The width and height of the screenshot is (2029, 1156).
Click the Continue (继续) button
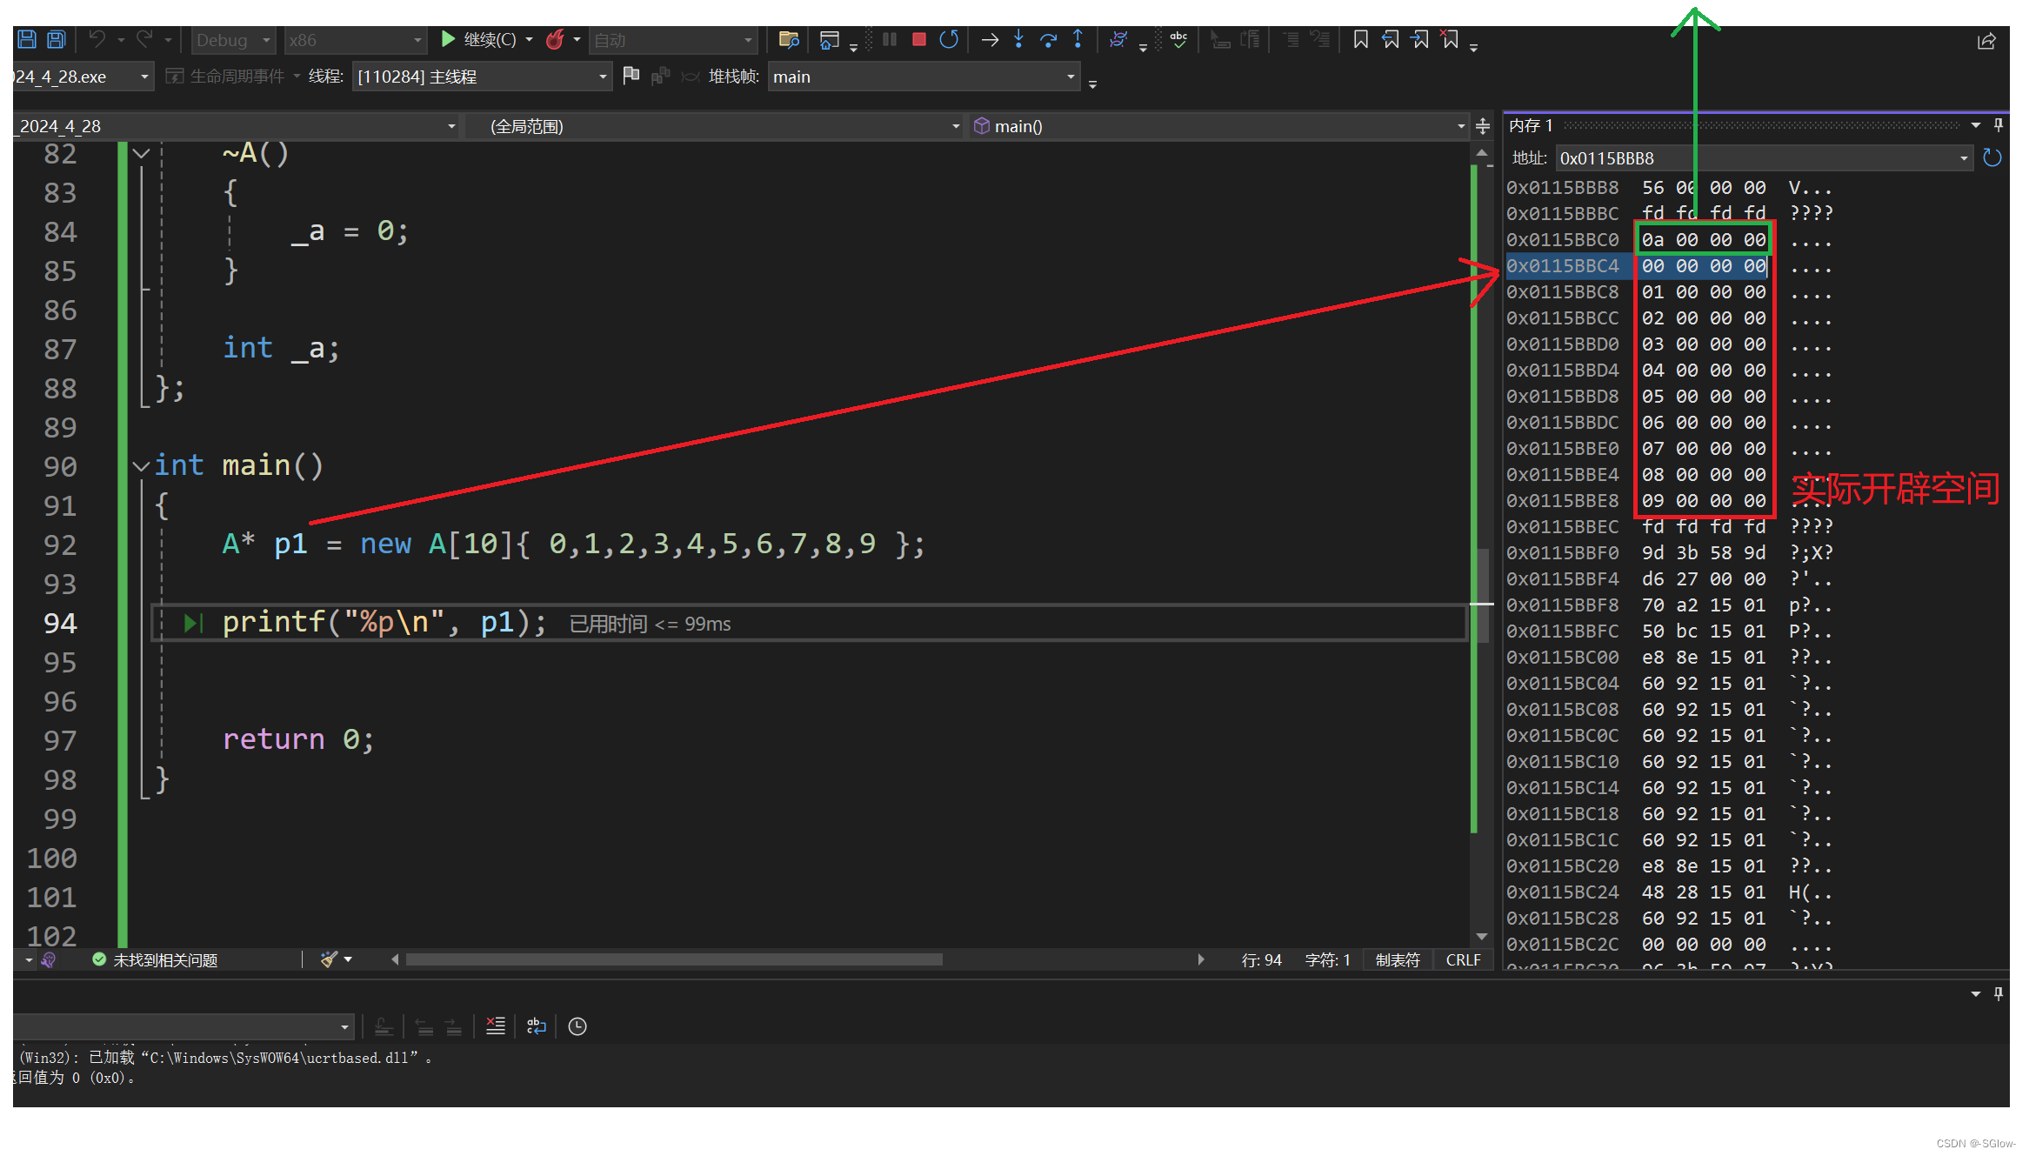coord(477,40)
